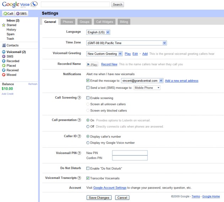The height and width of the screenshot is (202, 224).
Task: Switch to the Phones tab
Action: point(68,22)
